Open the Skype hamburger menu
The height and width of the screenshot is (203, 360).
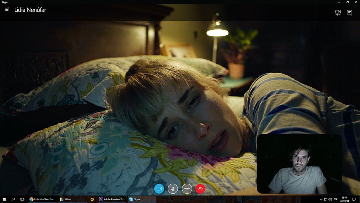pyautogui.click(x=7, y=10)
